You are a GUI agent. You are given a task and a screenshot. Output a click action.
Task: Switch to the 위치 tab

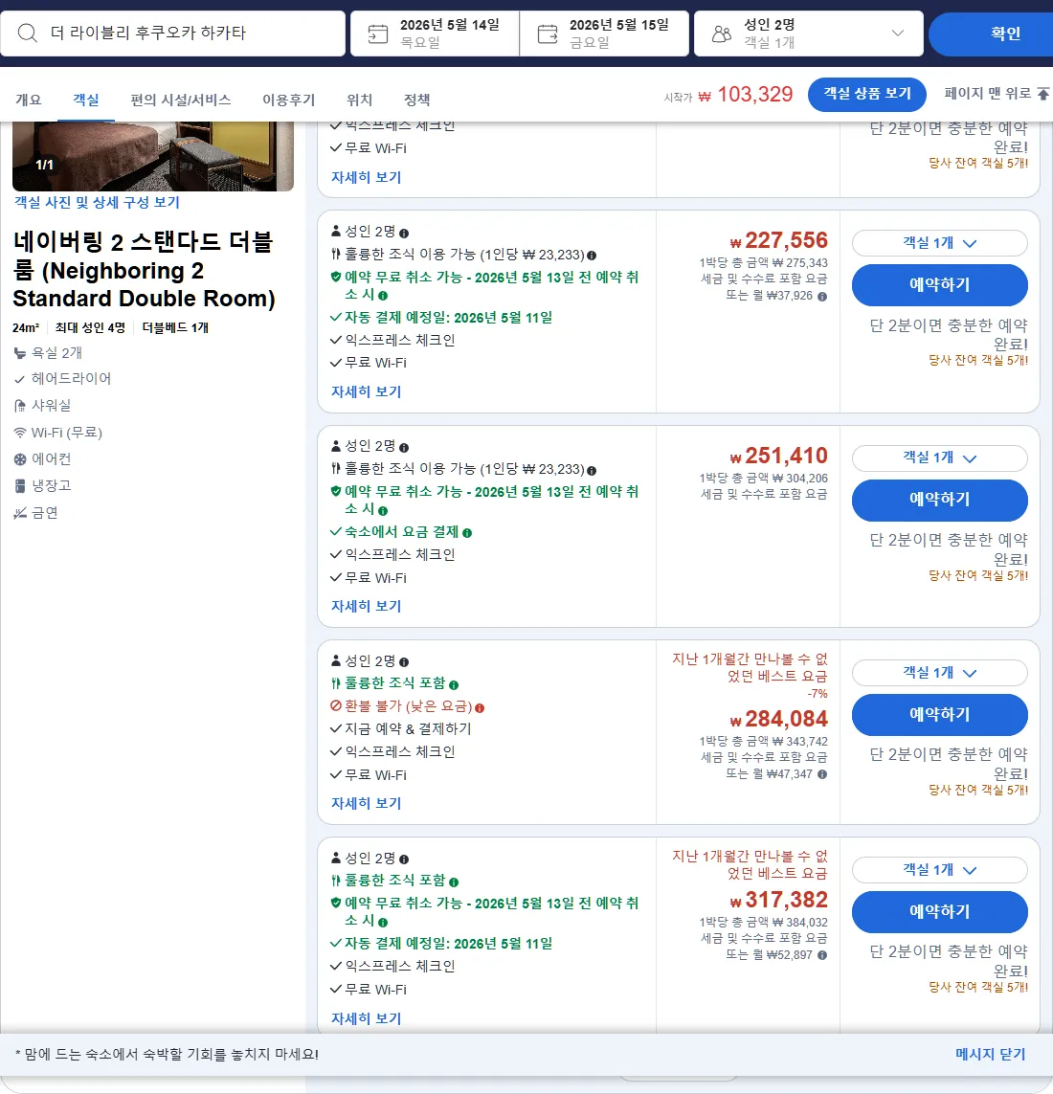click(x=359, y=100)
